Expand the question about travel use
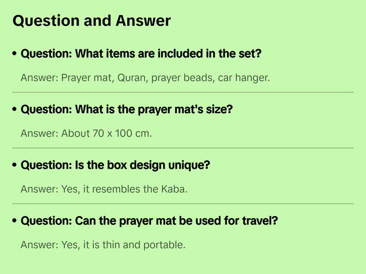 coord(150,221)
